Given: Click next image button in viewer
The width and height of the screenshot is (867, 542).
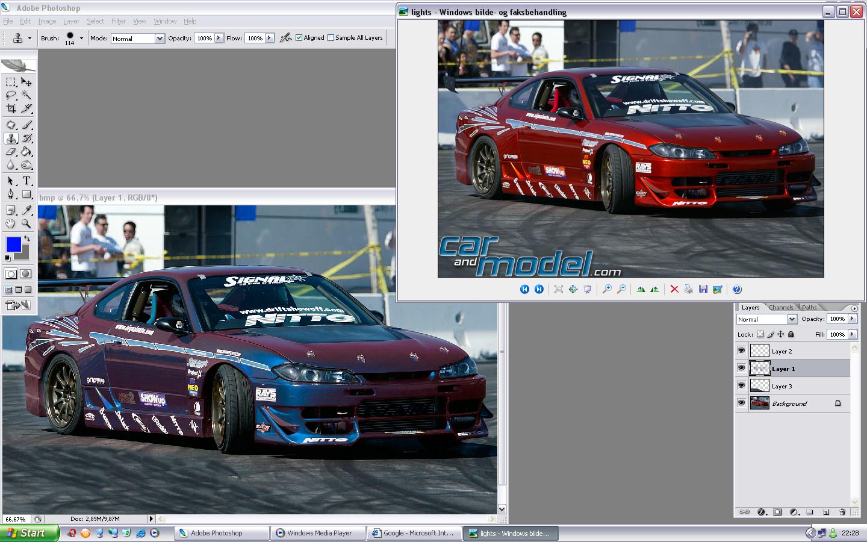Looking at the screenshot, I should tap(539, 289).
